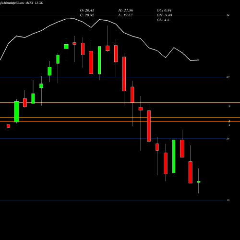Select the high price reading H: 21.56
Viewport: 240px width, 240px height.
(126, 11)
